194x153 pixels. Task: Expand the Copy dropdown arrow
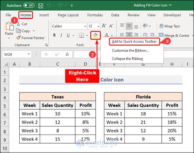[34, 31]
